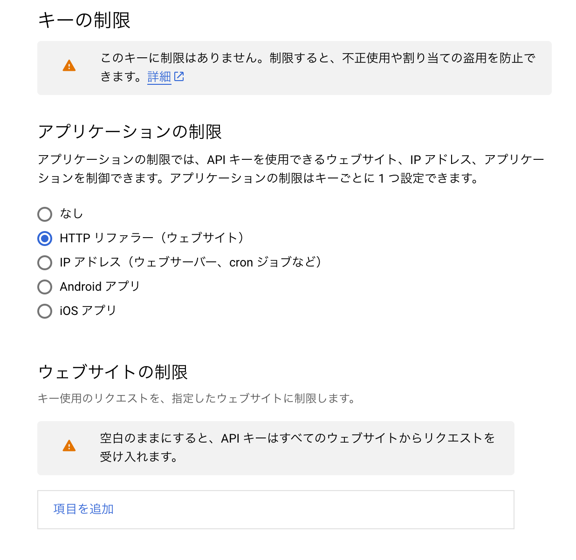Click inside the website entry box
The image size is (576, 560).
click(x=275, y=509)
